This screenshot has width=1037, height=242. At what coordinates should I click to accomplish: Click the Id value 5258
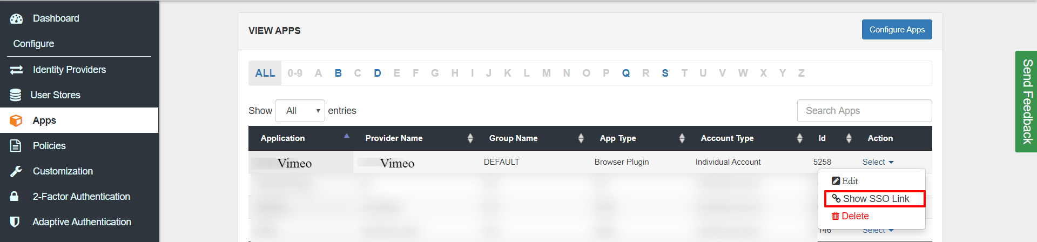[x=822, y=162]
